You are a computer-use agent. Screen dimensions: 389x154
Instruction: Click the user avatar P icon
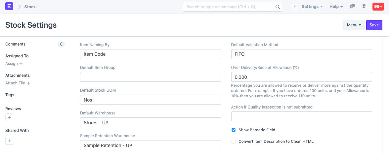(295, 7)
